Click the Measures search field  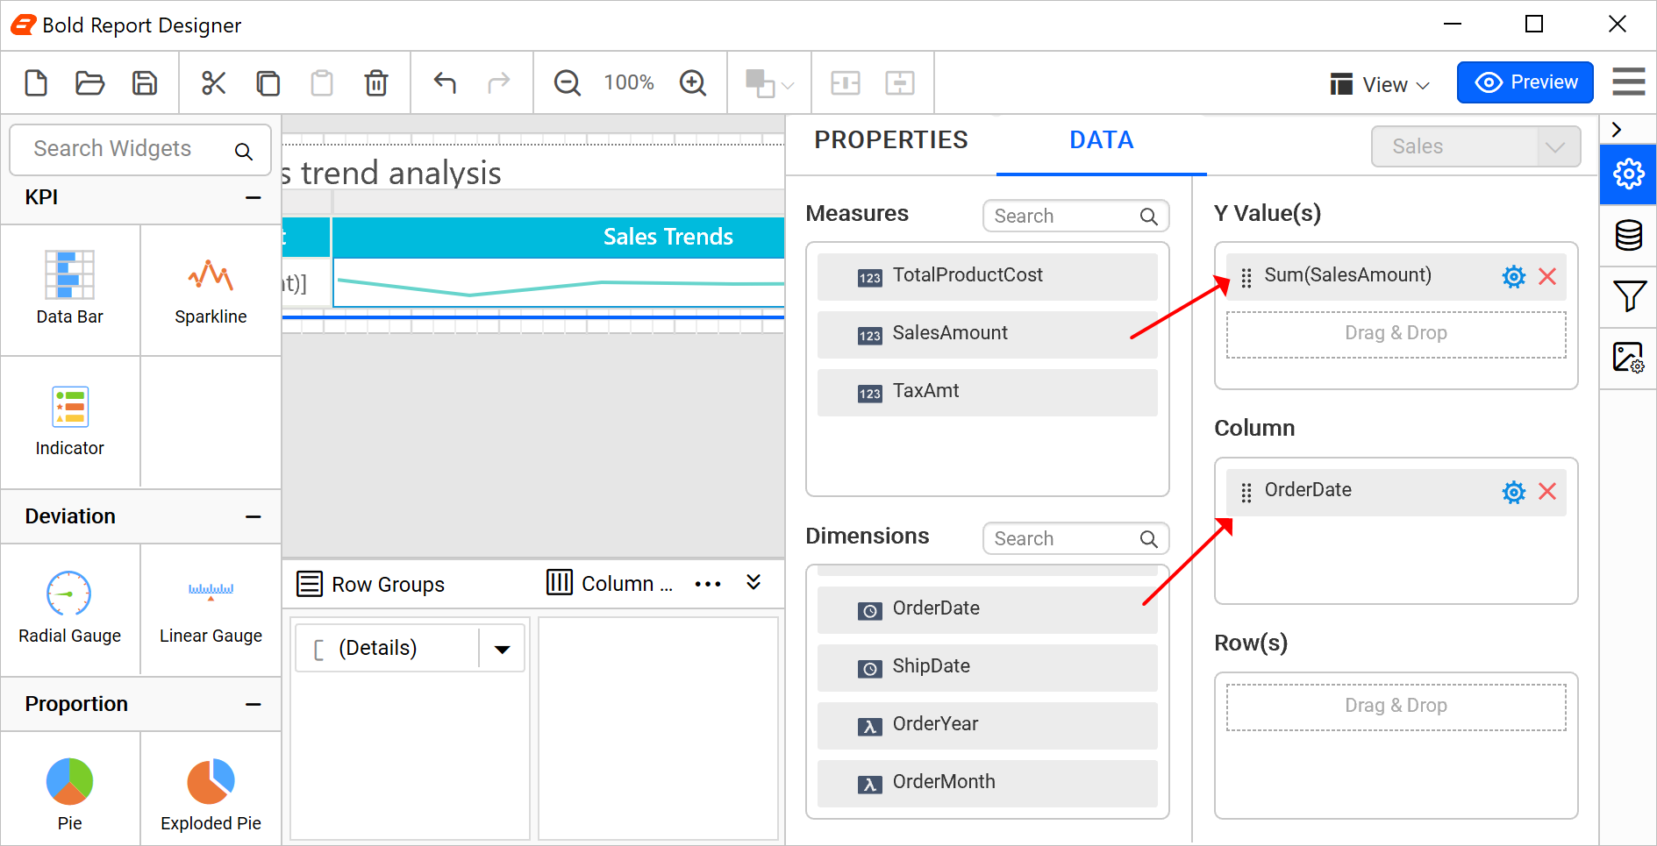coord(1061,216)
